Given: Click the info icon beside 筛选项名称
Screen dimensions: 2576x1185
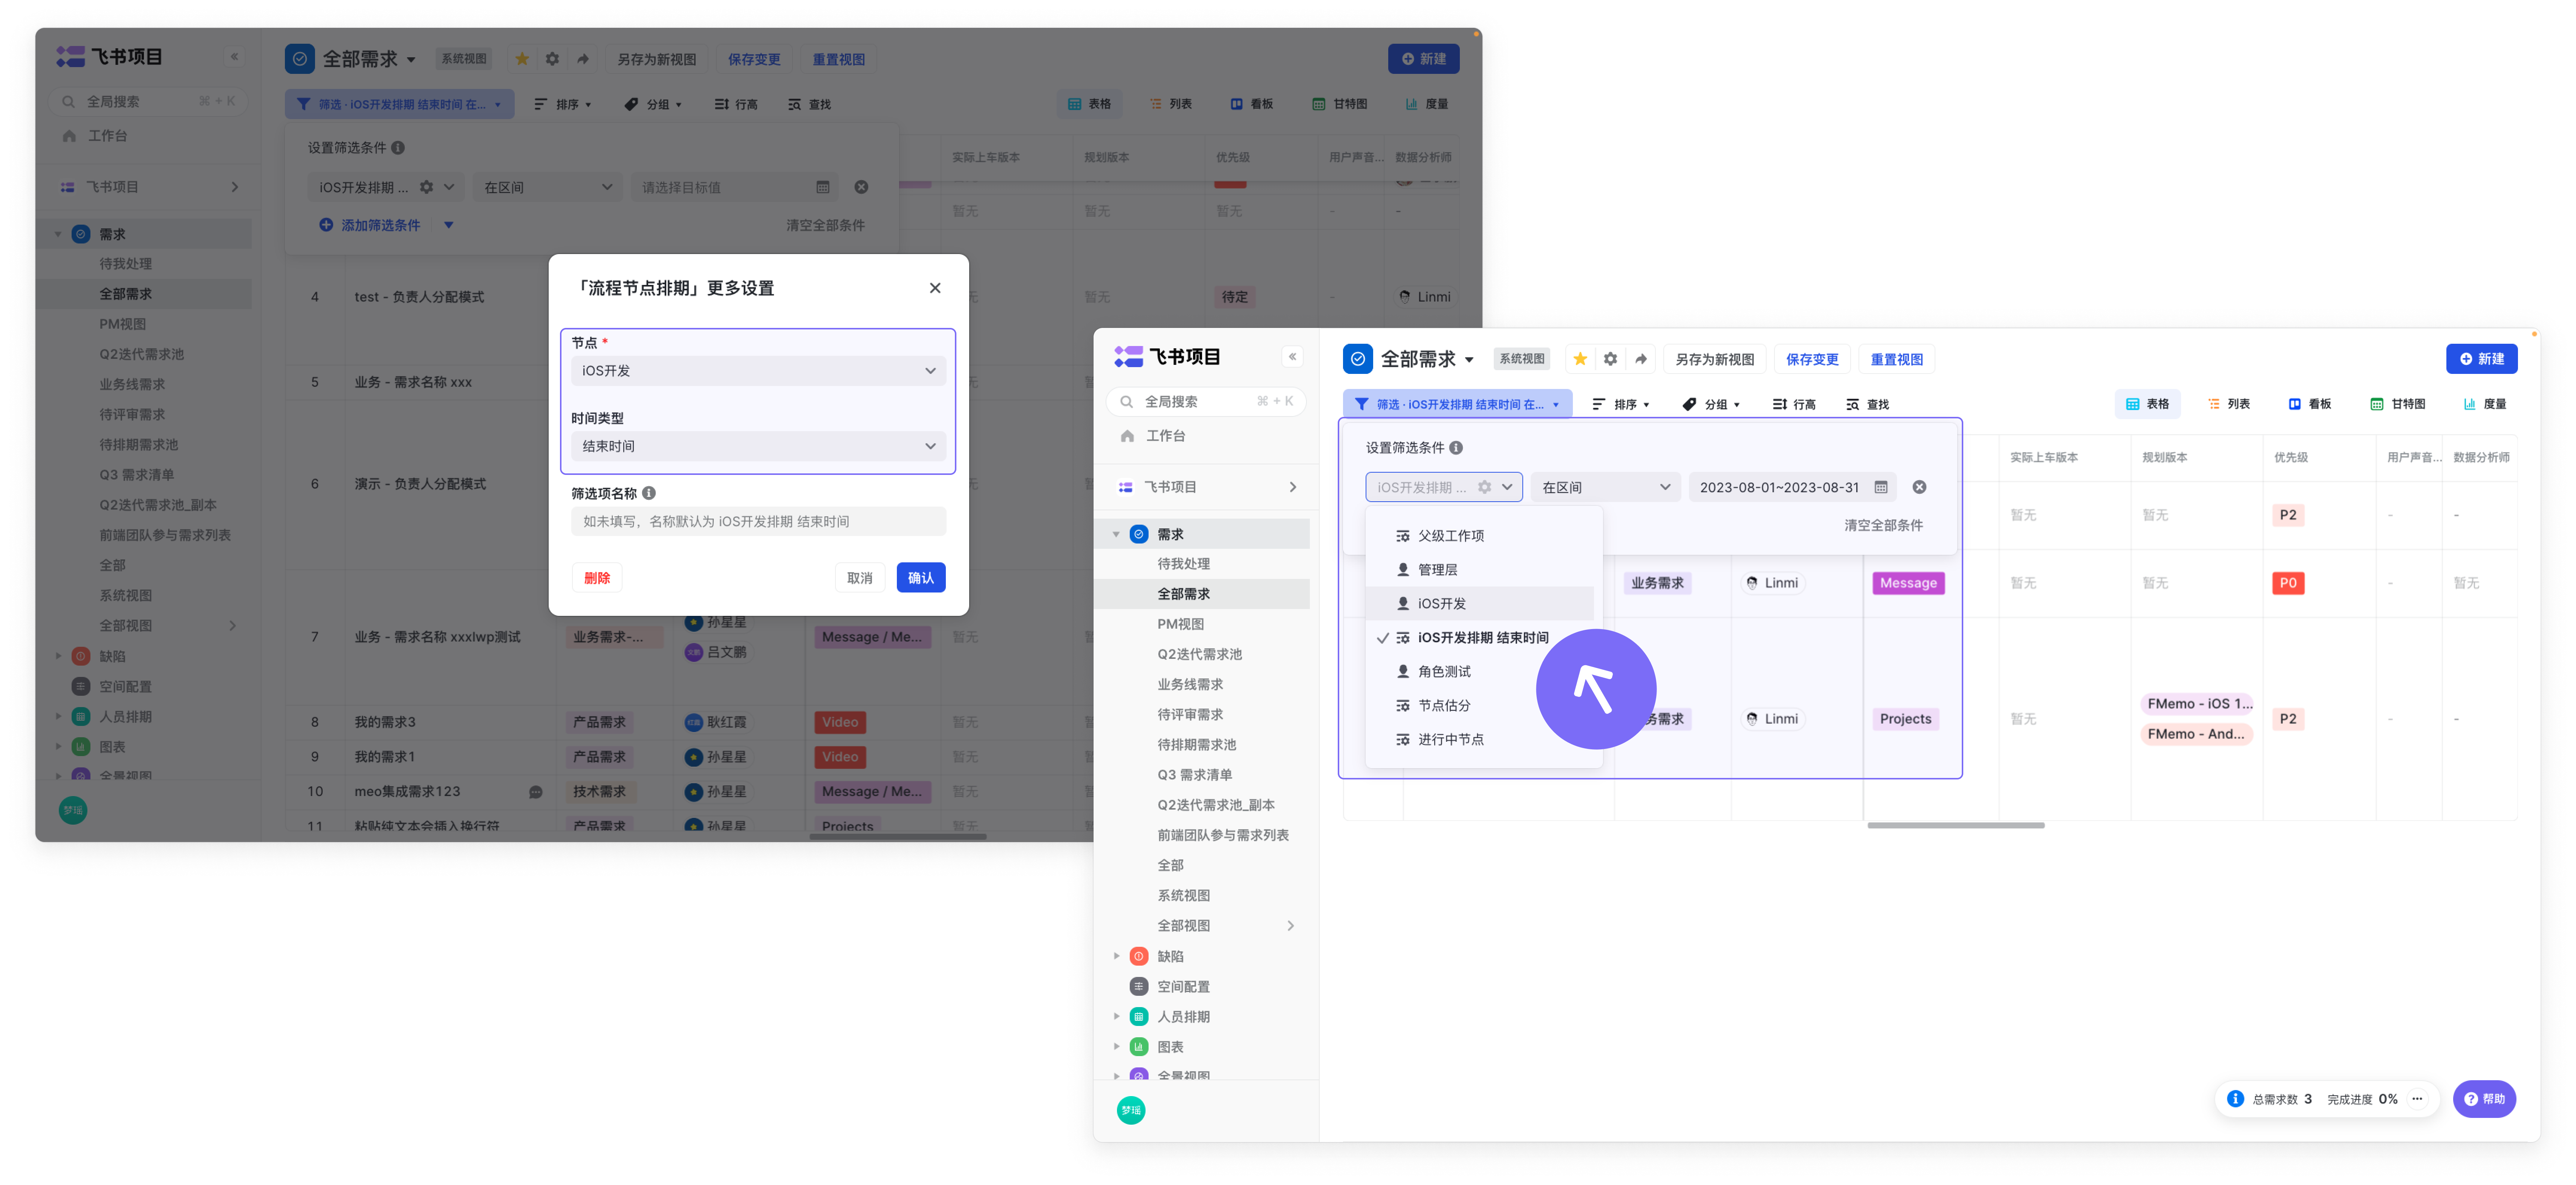Looking at the screenshot, I should pos(649,493).
